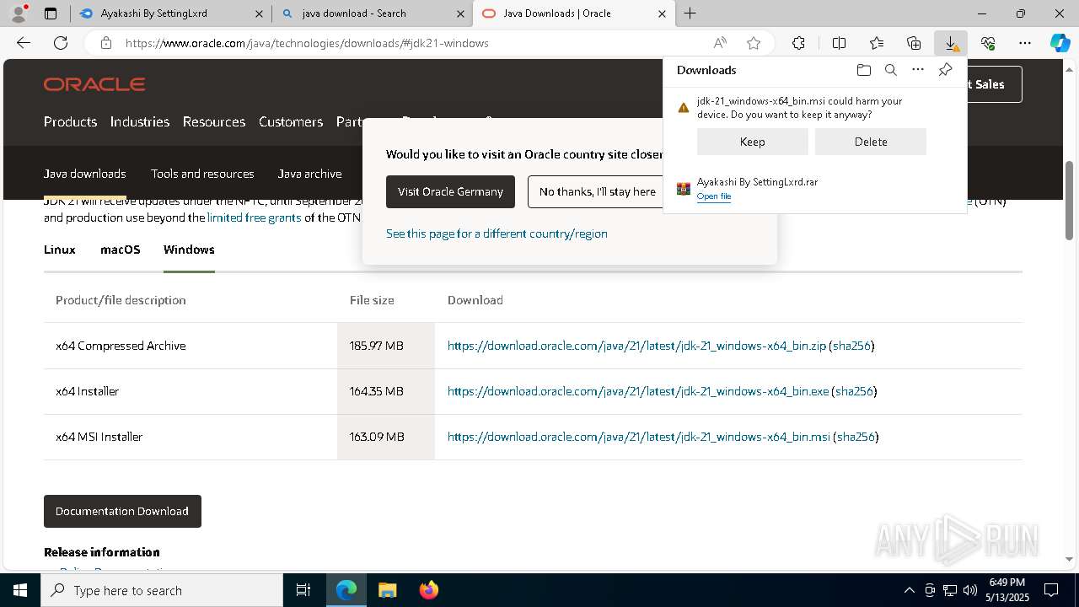The image size is (1079, 607).
Task: Open the Industries menu
Action: (140, 121)
